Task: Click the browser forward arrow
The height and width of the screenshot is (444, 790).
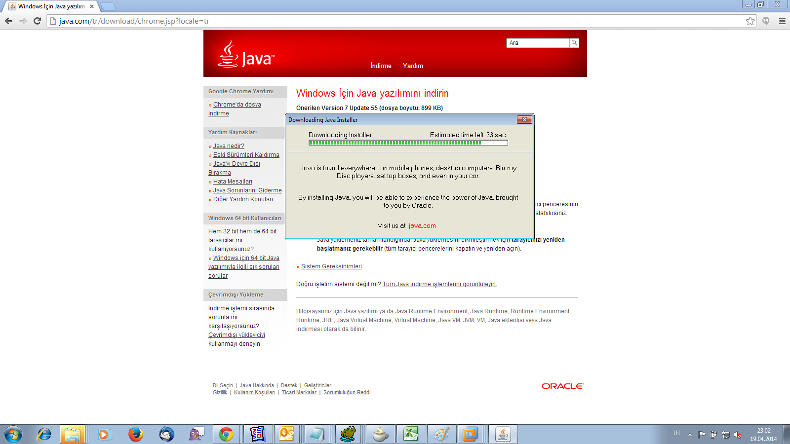Action: [23, 21]
